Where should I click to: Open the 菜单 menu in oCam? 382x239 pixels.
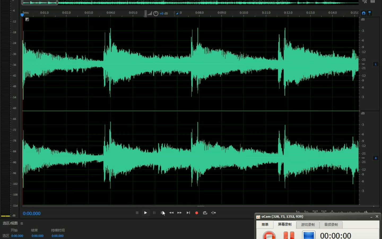[265, 225]
